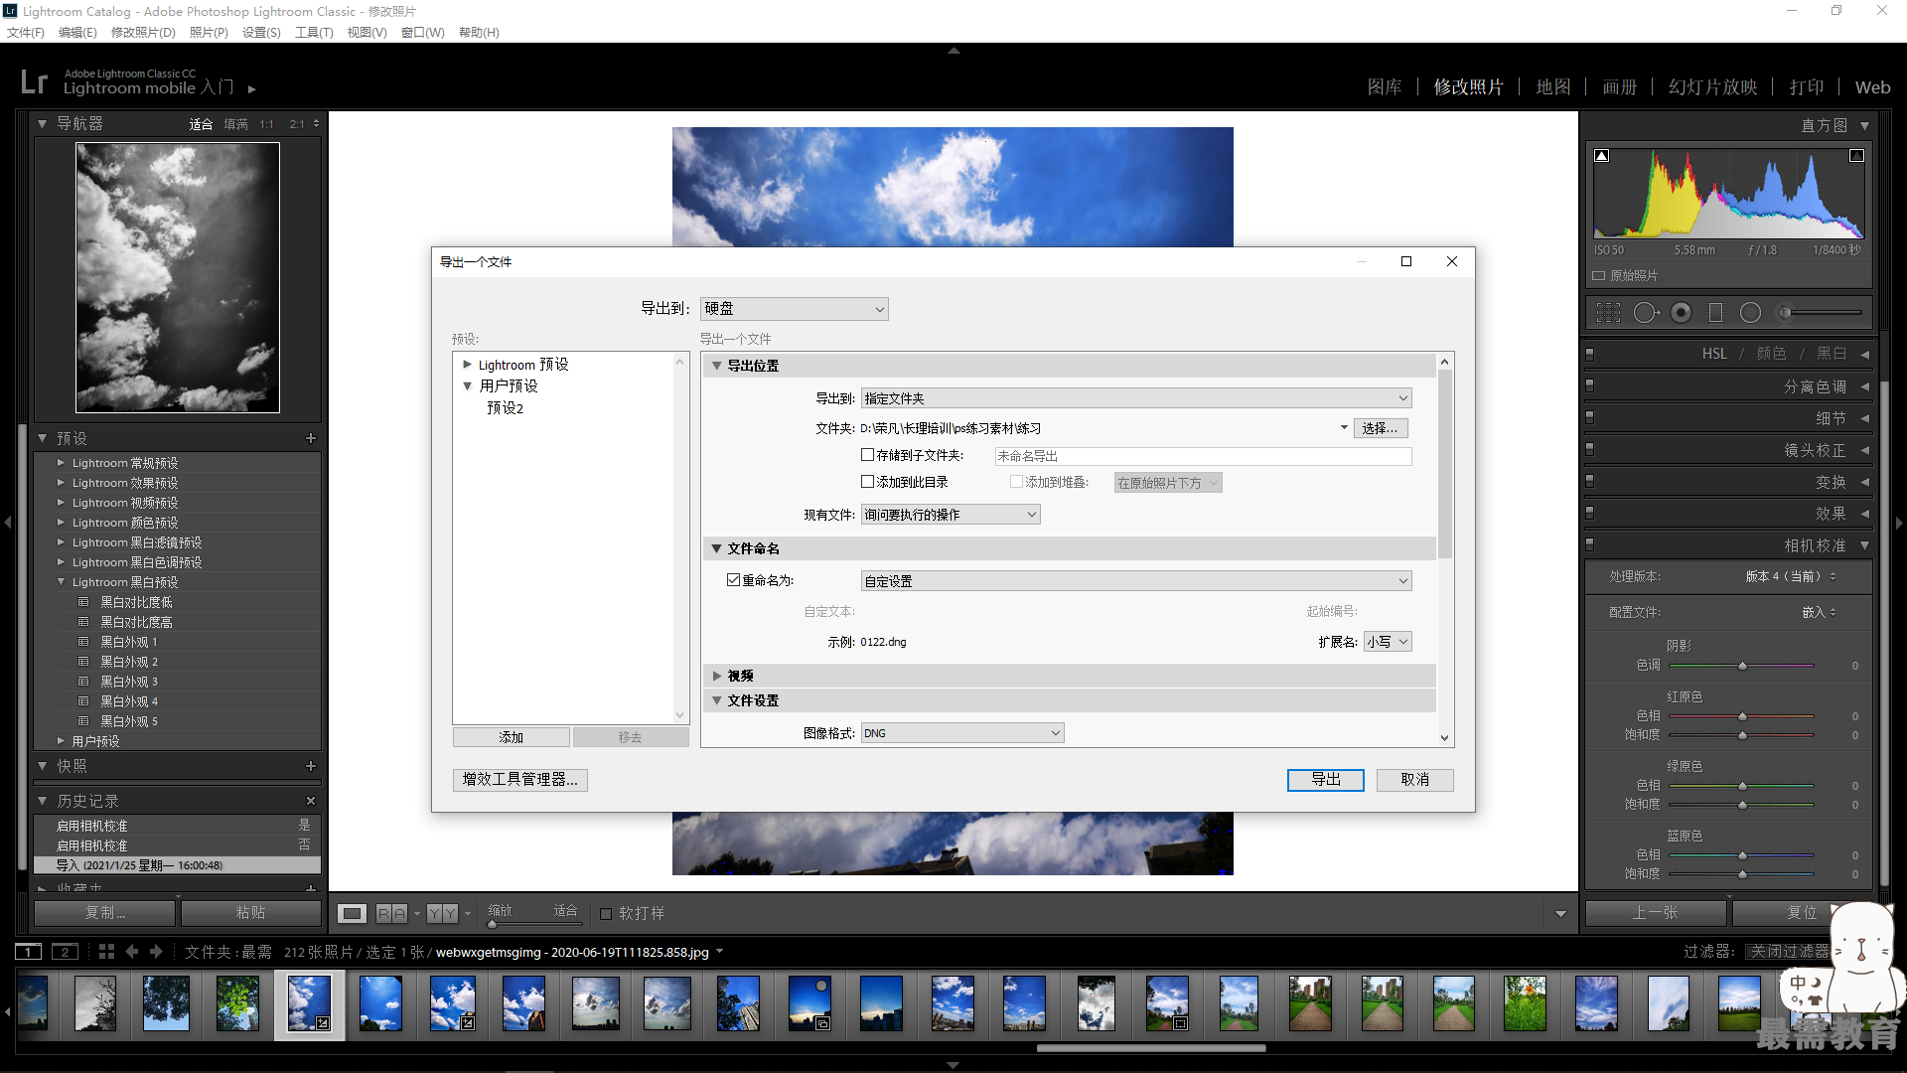Switch to loupe view in the toolbar

353,913
